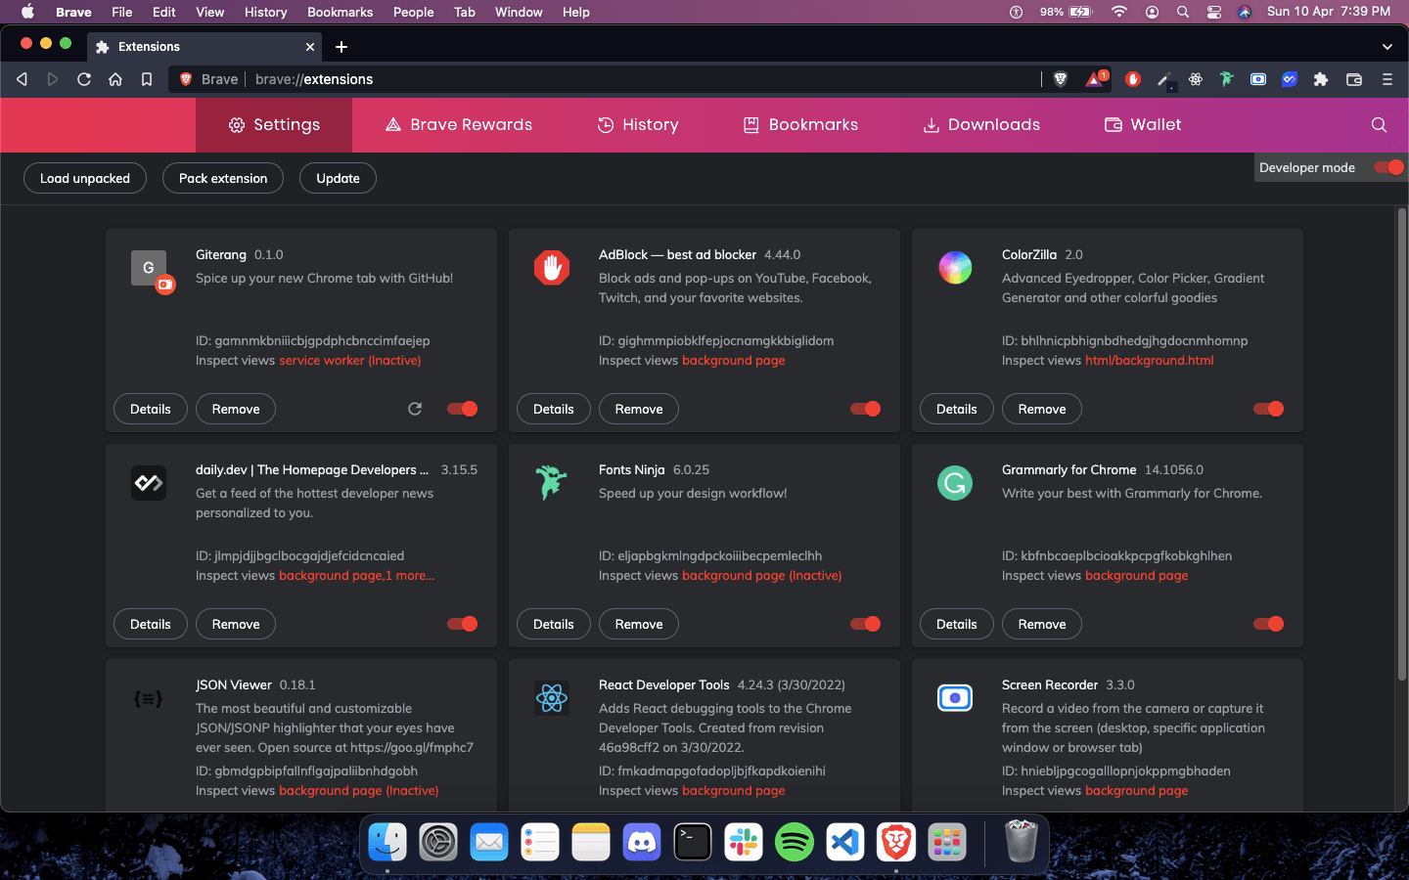Inspect AdBlock background page link
Image resolution: width=1409 pixels, height=880 pixels.
coord(734,360)
